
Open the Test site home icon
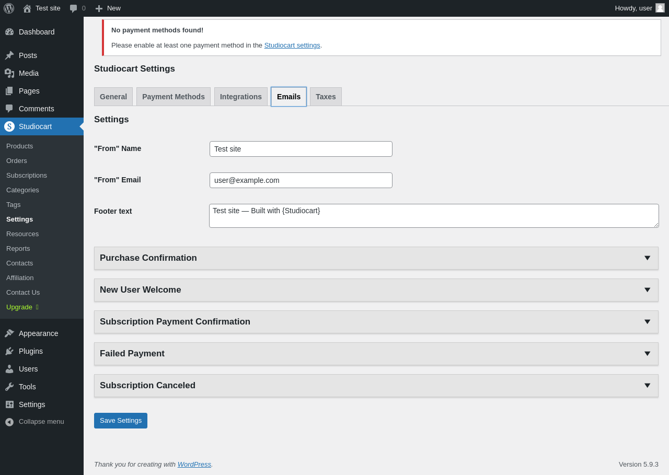(27, 8)
